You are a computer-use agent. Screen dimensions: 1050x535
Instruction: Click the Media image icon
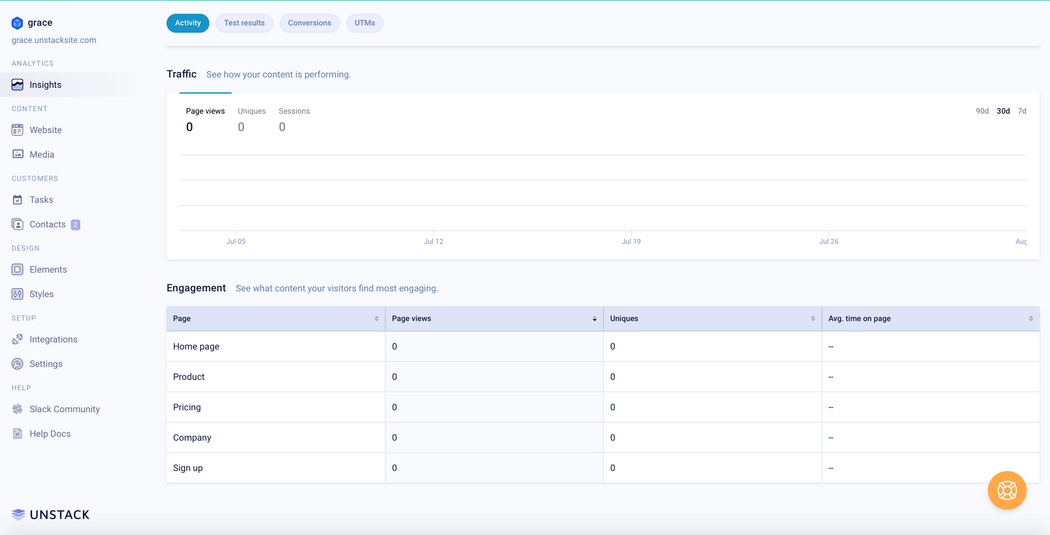[x=17, y=154]
